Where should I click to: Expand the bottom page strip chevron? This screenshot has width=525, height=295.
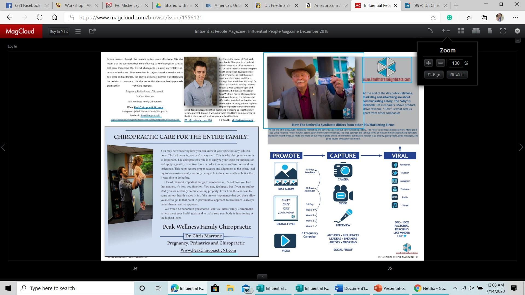pyautogui.click(x=262, y=277)
